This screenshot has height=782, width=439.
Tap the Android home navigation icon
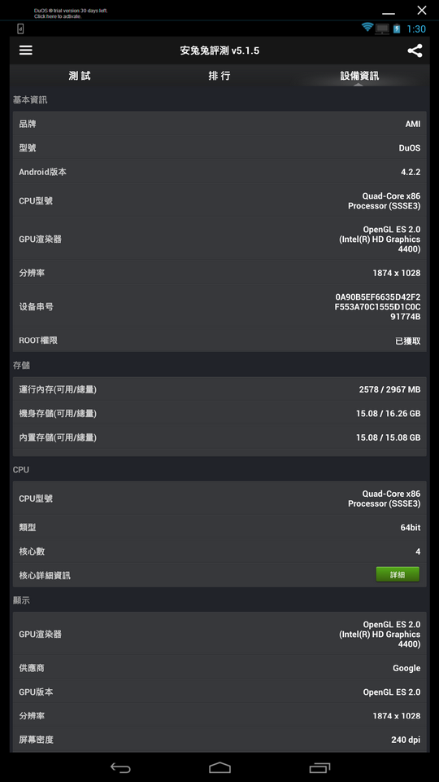pos(219,767)
